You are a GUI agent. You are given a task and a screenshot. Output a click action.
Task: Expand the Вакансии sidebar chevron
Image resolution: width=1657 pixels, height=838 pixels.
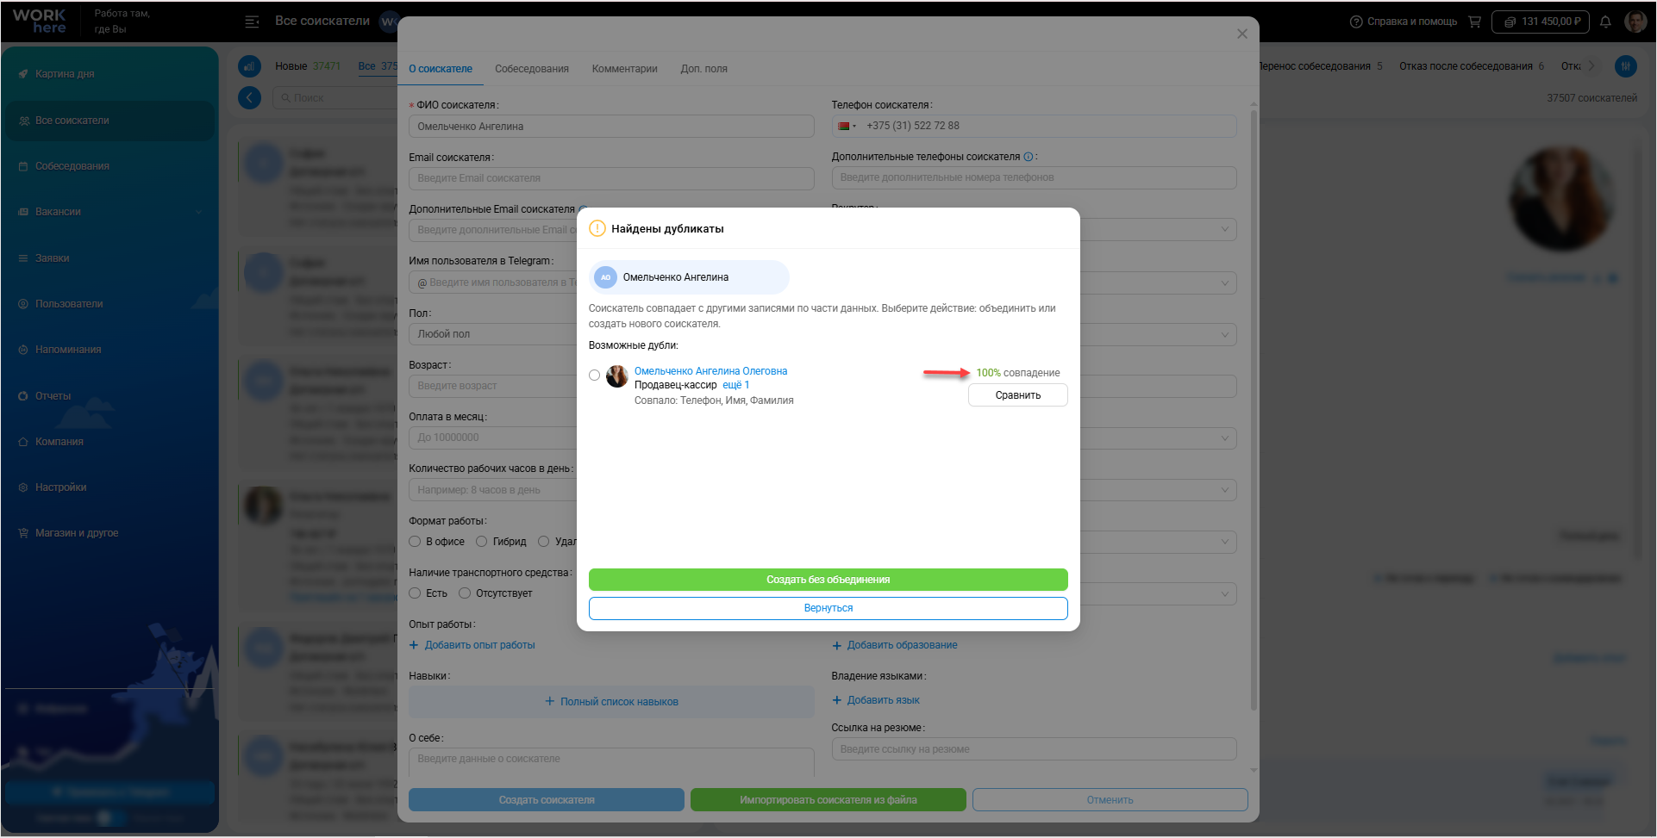tap(199, 212)
